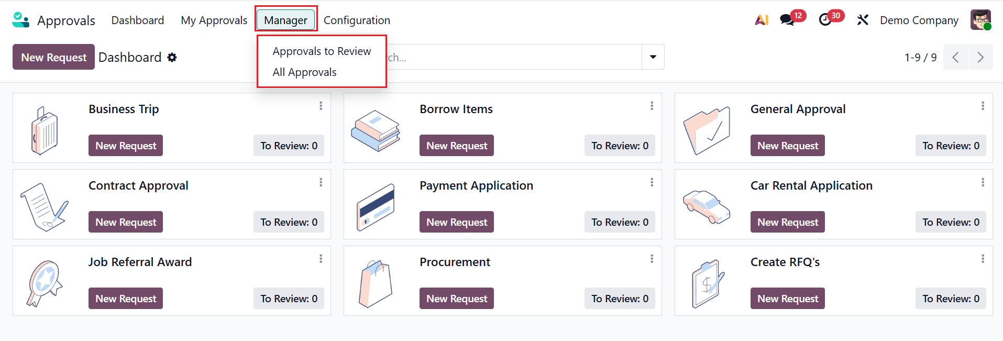Viewport: 1003px width, 341px height.
Task: Open the activities clock icon
Action: pos(825,20)
